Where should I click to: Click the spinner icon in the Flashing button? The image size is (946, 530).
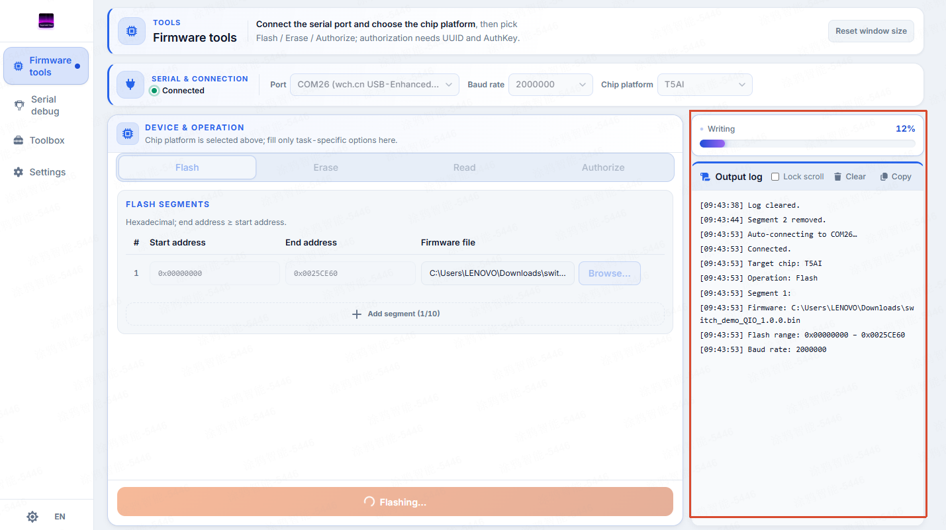pos(369,502)
